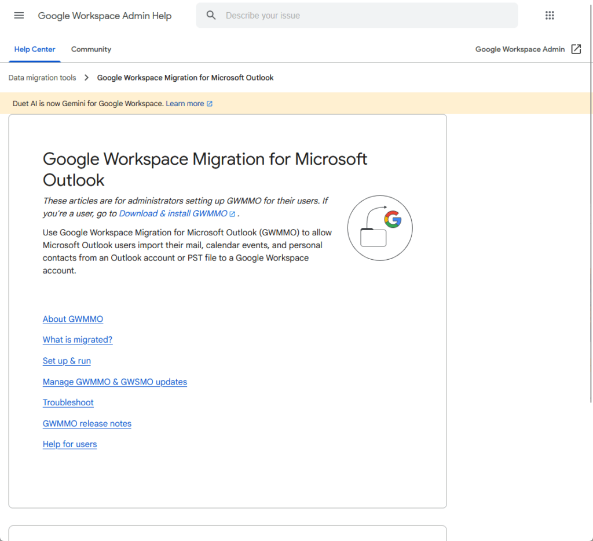
Task: Click the current breadcrumb Google Workspace Migration for Microsoft Outlook
Action: [185, 78]
